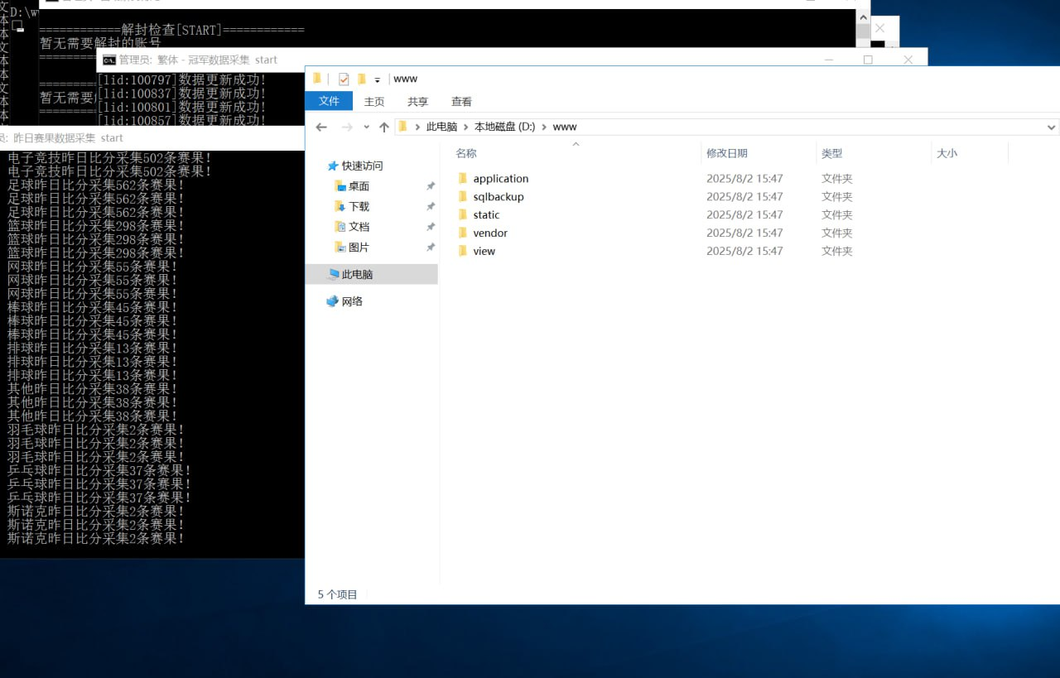Click the Back arrow in Explorer

321,127
